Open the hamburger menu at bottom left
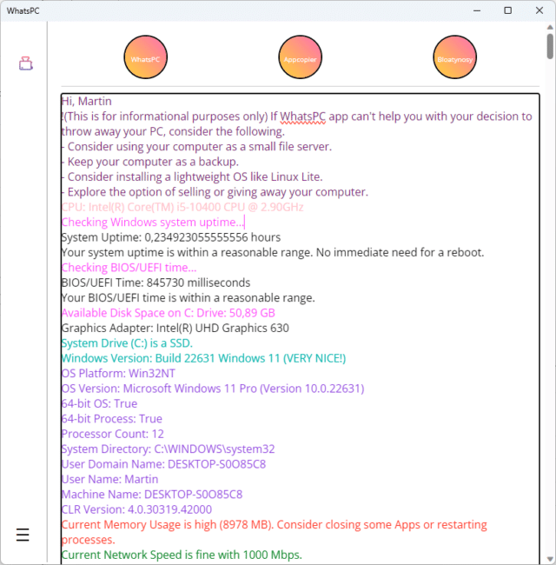Viewport: 556px width, 565px height. coord(23,535)
